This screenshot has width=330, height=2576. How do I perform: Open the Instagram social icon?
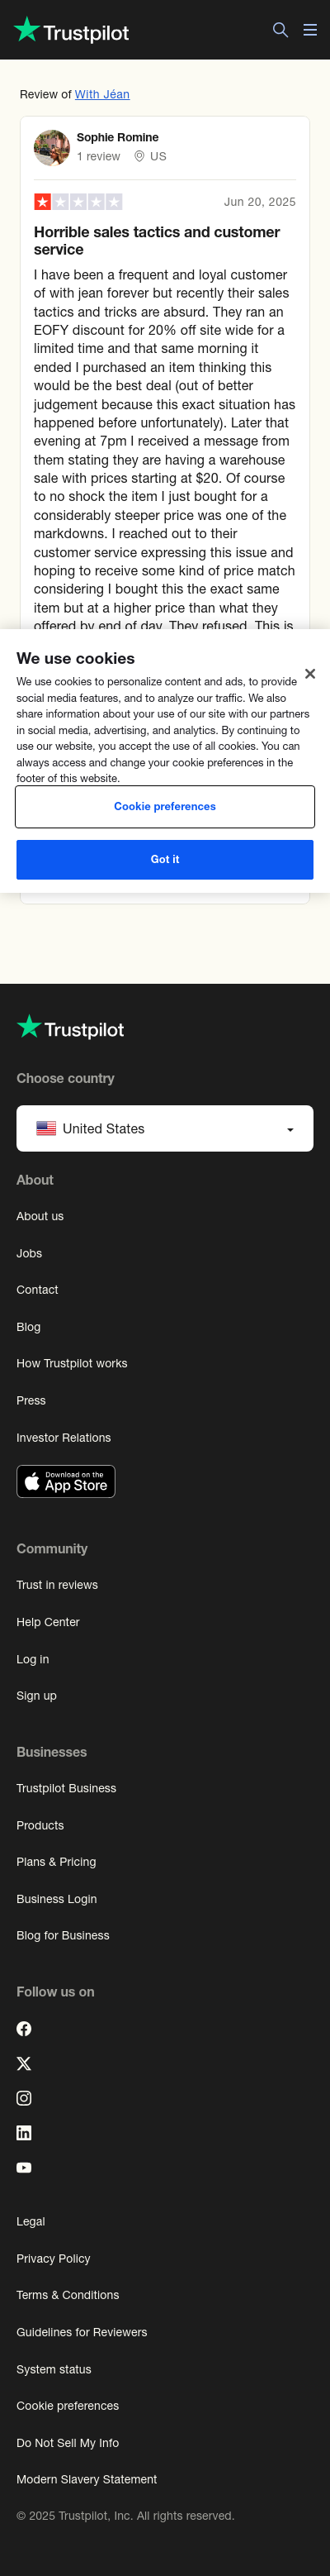(24, 2098)
